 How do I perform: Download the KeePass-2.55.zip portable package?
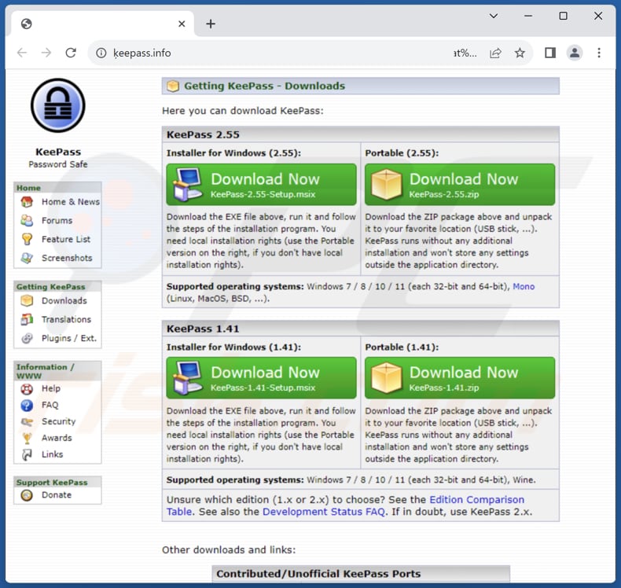tap(460, 185)
